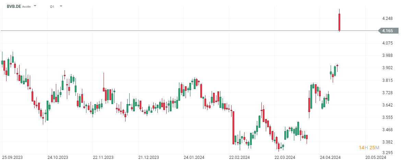
Task: Select the 25.09.2023 date label
Action: (13, 158)
